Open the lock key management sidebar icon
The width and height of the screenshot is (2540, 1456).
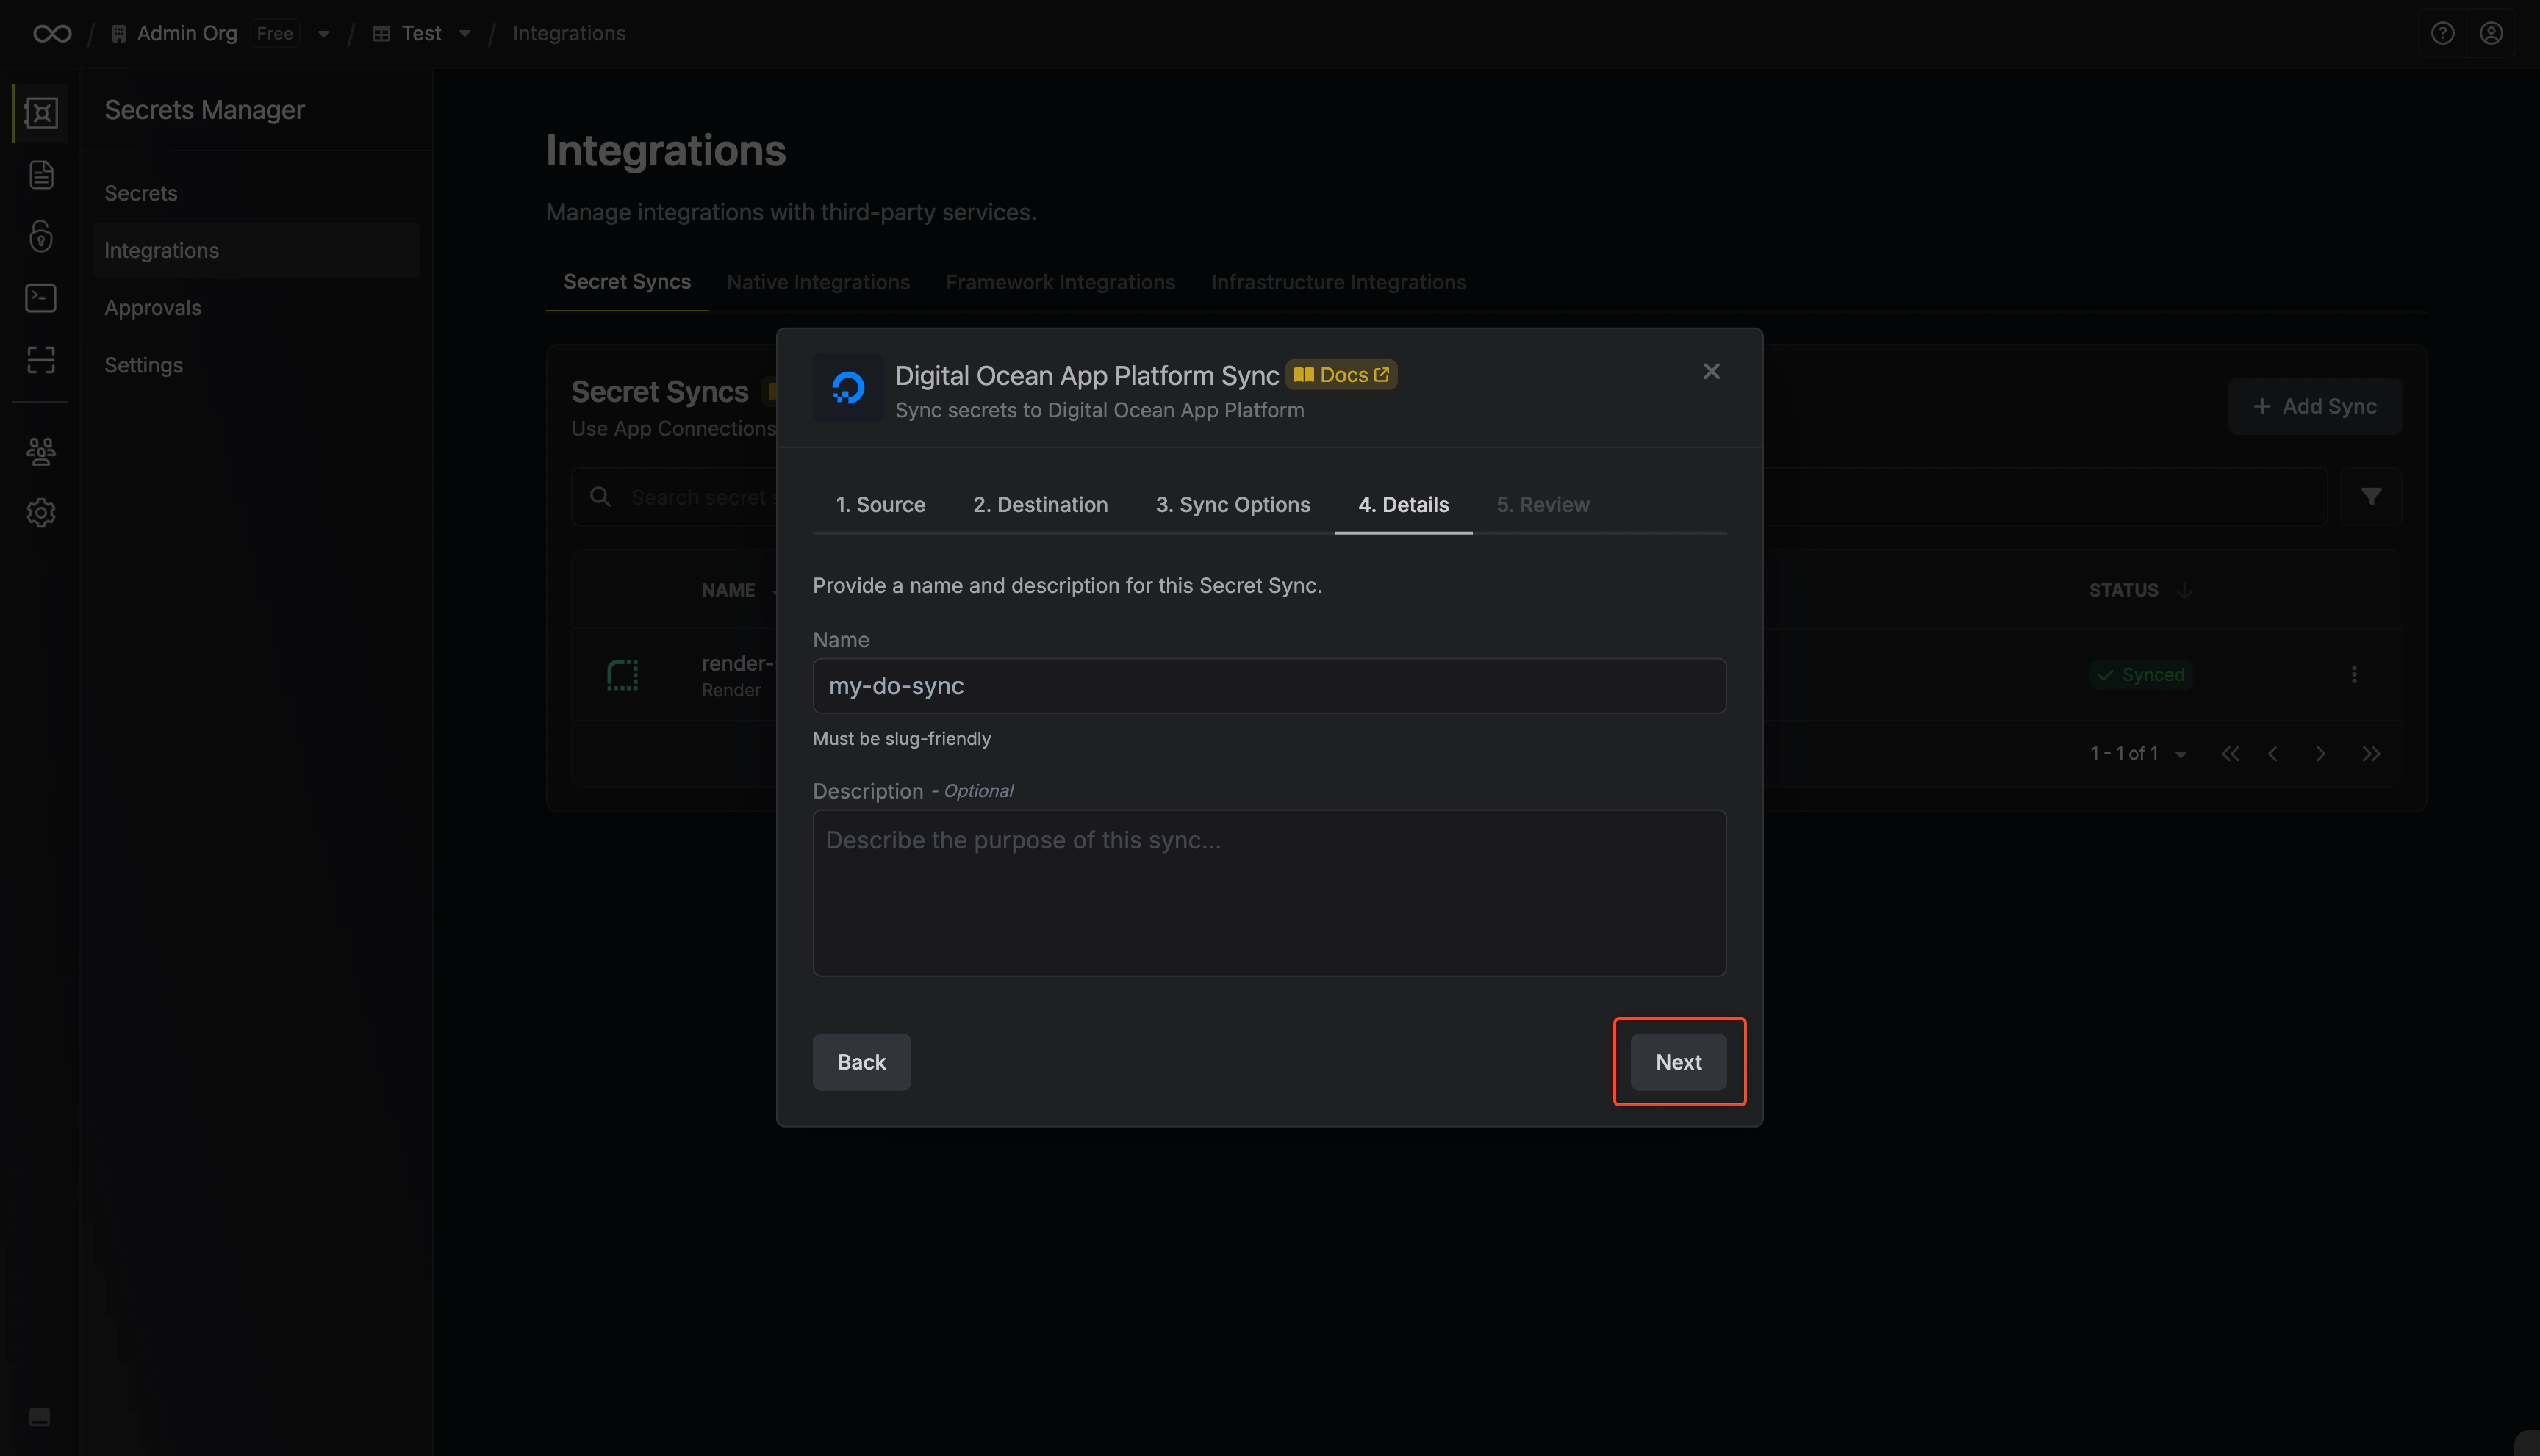pos(41,236)
